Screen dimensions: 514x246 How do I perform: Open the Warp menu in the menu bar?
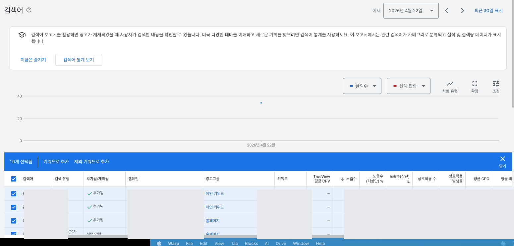173,243
